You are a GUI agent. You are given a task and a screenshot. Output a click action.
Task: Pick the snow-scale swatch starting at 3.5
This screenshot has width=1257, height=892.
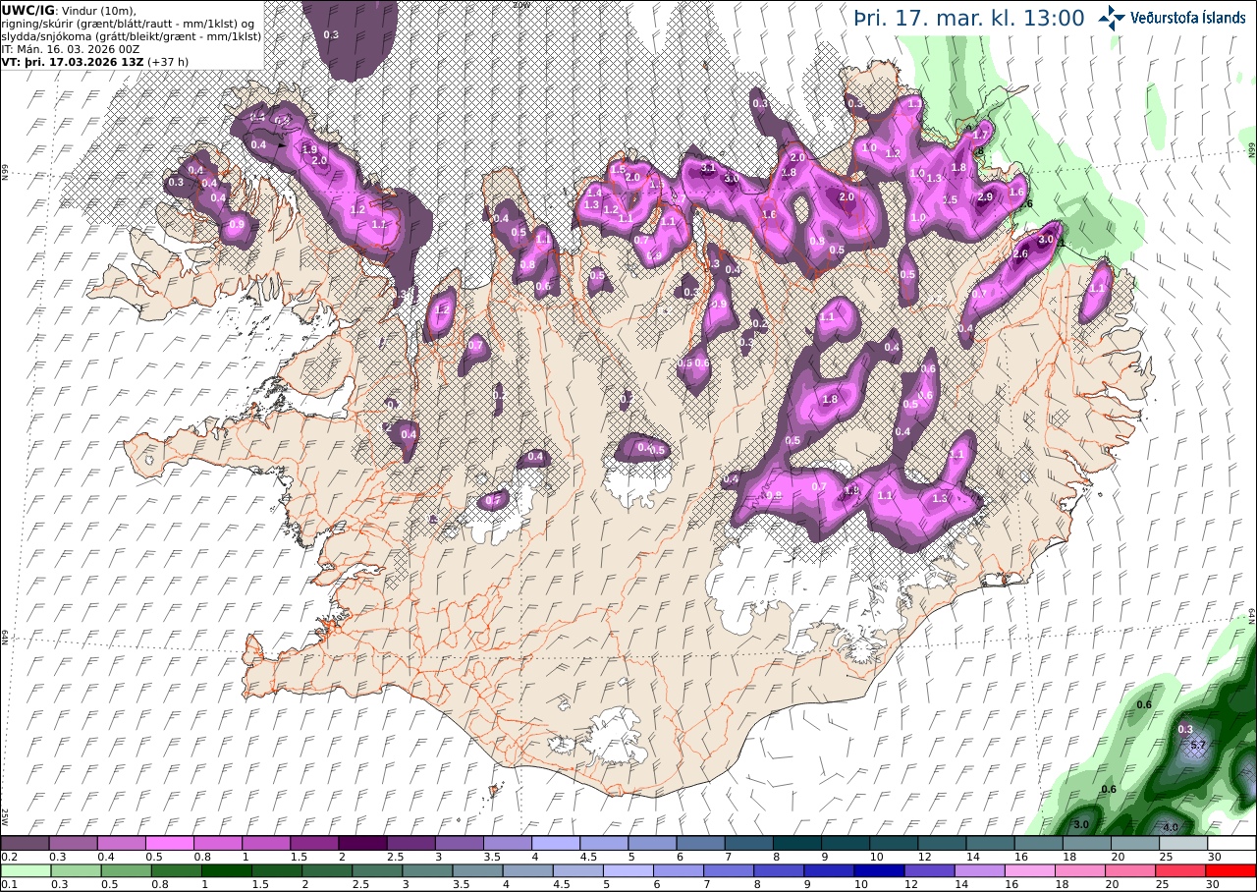click(508, 843)
